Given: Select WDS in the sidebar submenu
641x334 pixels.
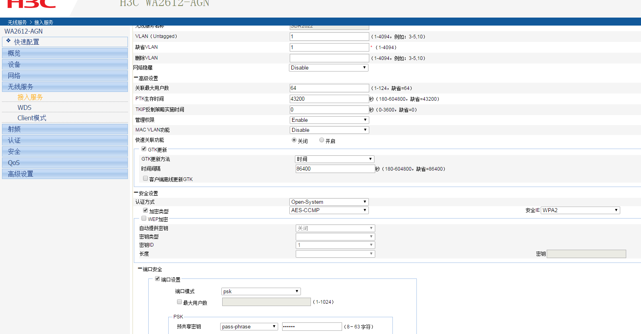Looking at the screenshot, I should point(24,107).
